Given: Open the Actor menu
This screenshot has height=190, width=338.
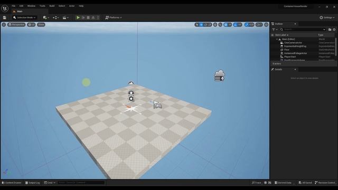Looking at the screenshot, I should [x=72, y=6].
